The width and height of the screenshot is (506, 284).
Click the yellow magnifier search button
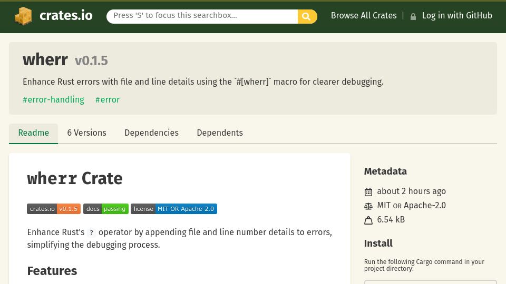pos(307,16)
